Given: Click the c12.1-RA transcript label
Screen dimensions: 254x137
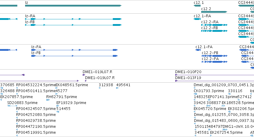Looking at the screenshot, I should 202,16.
